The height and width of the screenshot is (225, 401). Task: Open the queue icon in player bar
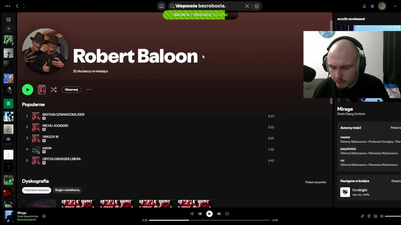tap(369, 216)
